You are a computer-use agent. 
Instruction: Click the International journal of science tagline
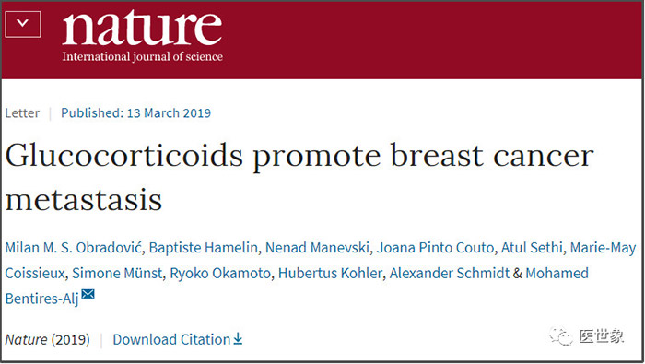tap(142, 56)
